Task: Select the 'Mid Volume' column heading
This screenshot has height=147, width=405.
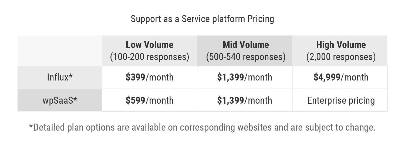Action: (246, 45)
